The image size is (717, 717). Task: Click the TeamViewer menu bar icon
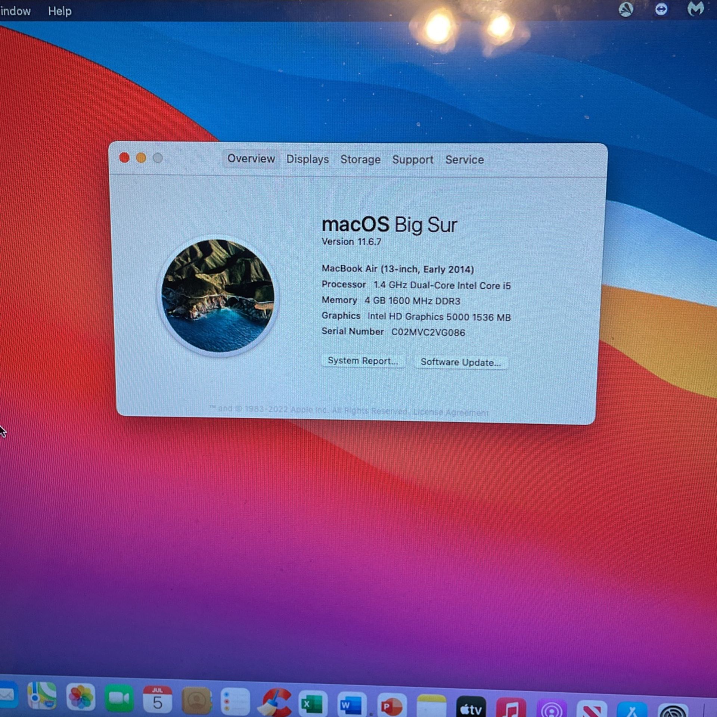tap(661, 9)
